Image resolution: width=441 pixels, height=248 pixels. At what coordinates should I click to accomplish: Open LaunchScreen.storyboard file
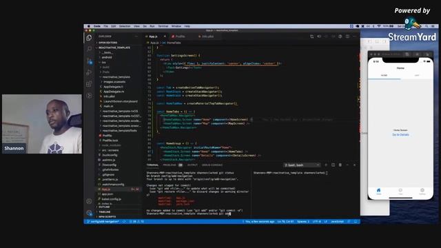pos(121,101)
